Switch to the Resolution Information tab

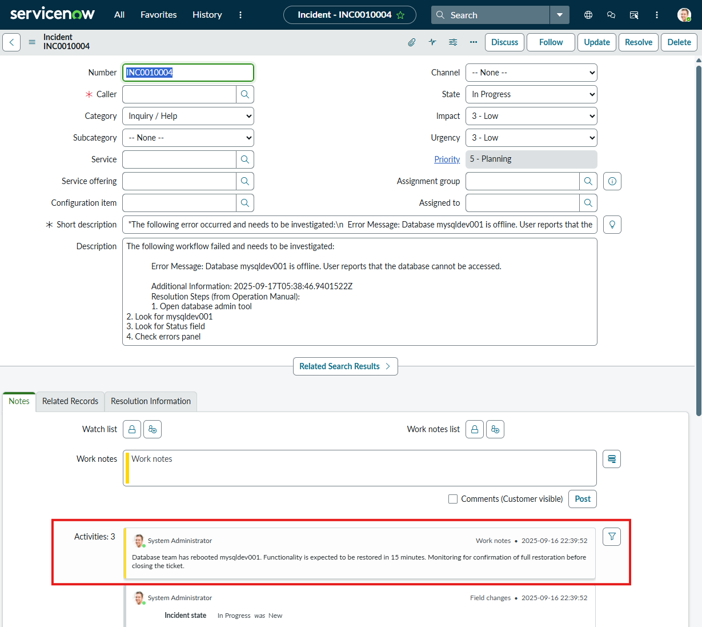click(x=151, y=401)
